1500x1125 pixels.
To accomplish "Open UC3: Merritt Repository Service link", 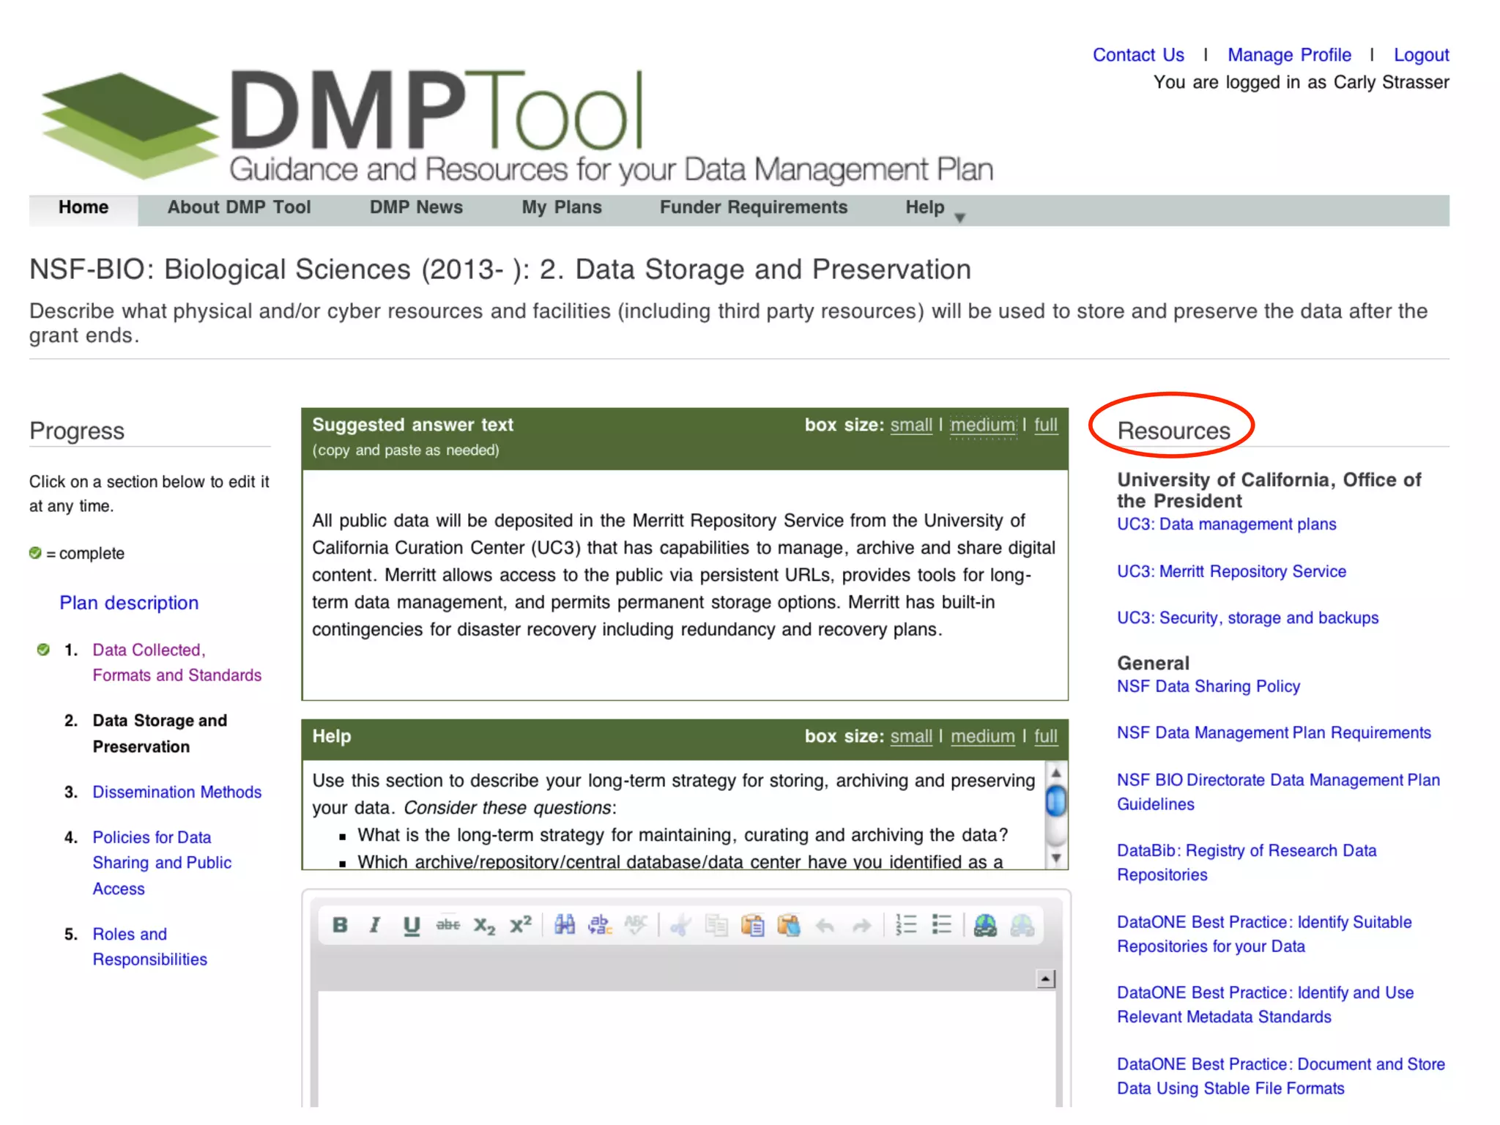I will click(1231, 571).
